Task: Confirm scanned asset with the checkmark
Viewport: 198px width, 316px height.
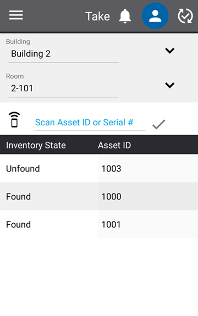Action: tap(159, 124)
